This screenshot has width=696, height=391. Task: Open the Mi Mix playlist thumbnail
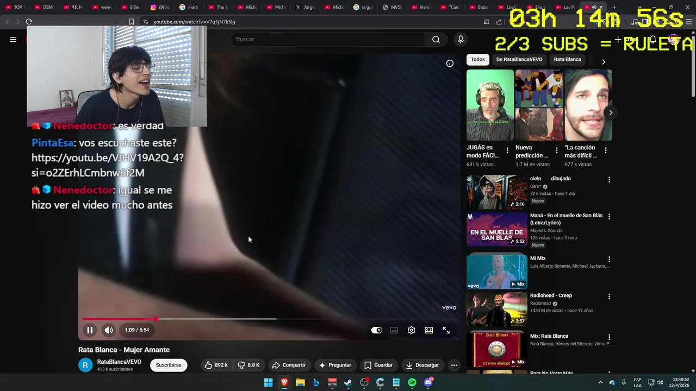click(x=497, y=272)
